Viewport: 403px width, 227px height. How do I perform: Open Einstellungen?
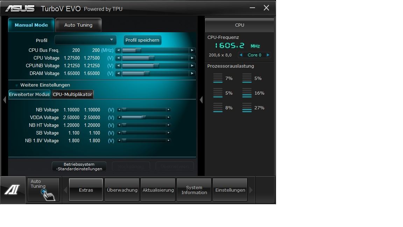point(230,190)
